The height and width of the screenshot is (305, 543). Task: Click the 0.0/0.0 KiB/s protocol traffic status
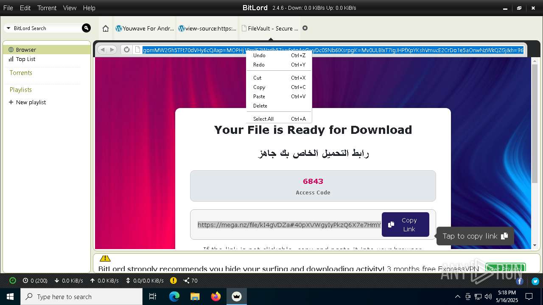pos(144,280)
